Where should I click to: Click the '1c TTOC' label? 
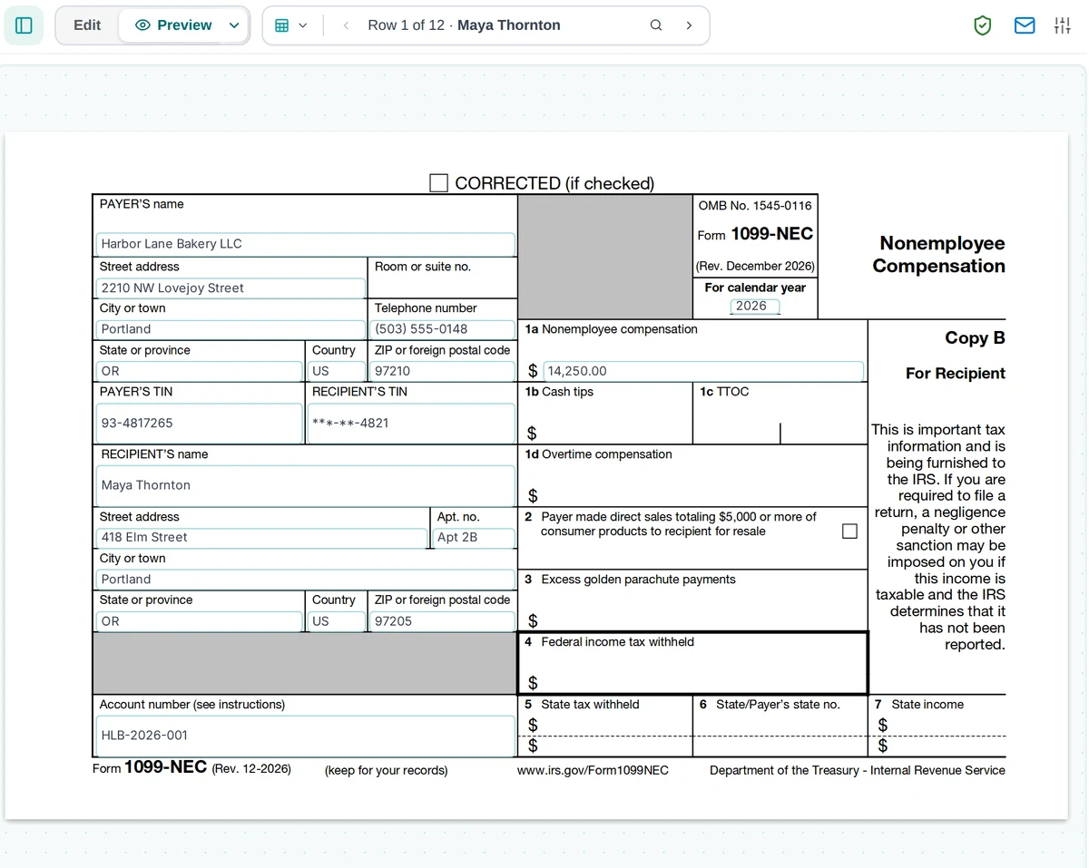pos(724,392)
